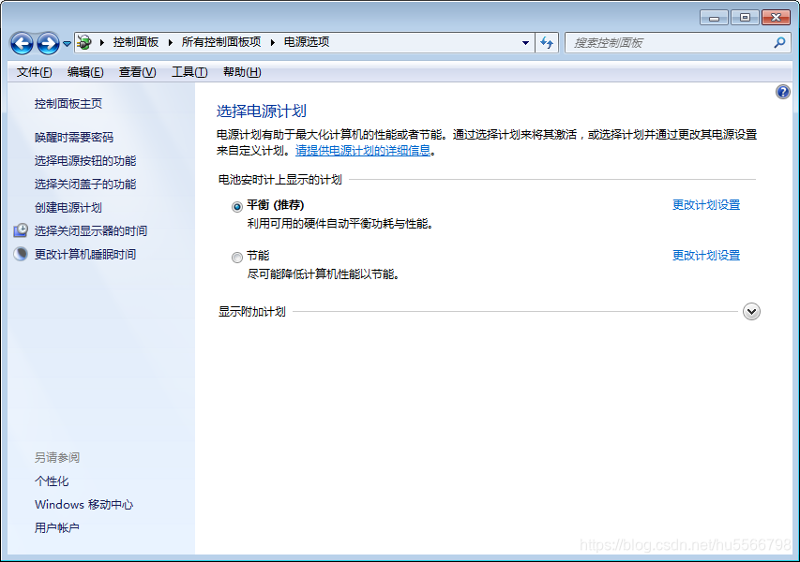Open 个性化 link
The height and width of the screenshot is (562, 800).
52,481
